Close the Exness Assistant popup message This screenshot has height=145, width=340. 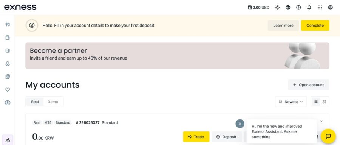click(x=240, y=124)
